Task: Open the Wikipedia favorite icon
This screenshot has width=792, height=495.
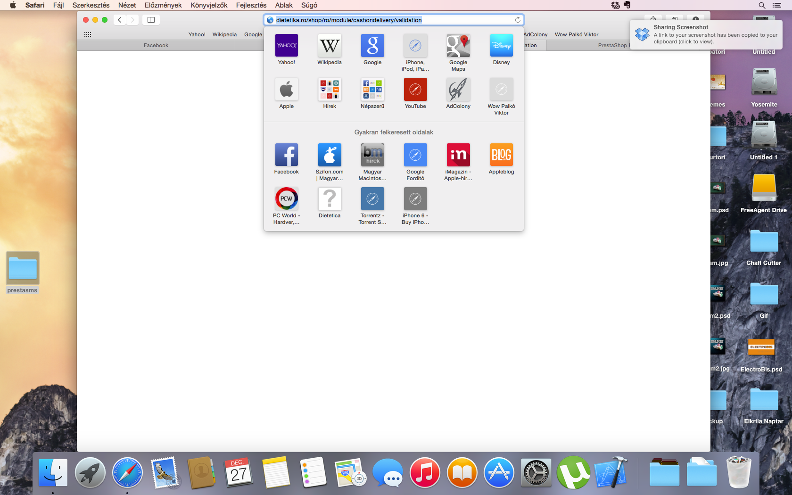Action: pyautogui.click(x=330, y=45)
